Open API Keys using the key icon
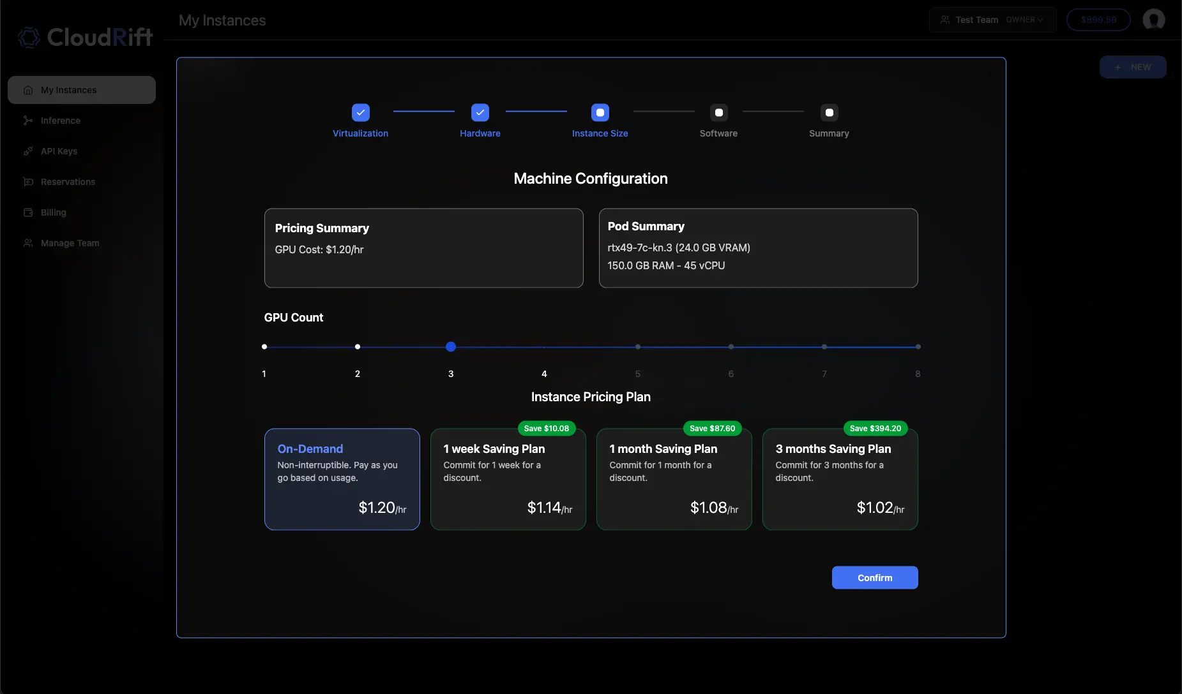Image resolution: width=1182 pixels, height=694 pixels. click(28, 151)
